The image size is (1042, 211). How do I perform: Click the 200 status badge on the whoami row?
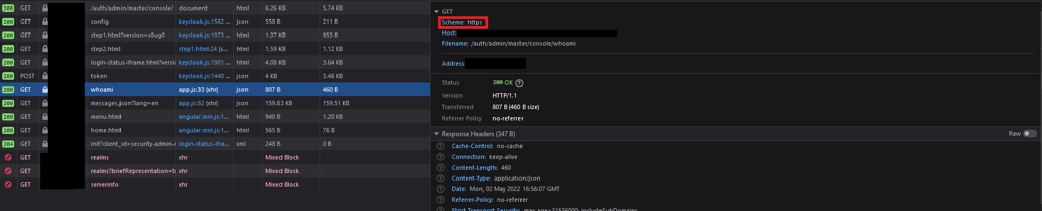coord(8,89)
